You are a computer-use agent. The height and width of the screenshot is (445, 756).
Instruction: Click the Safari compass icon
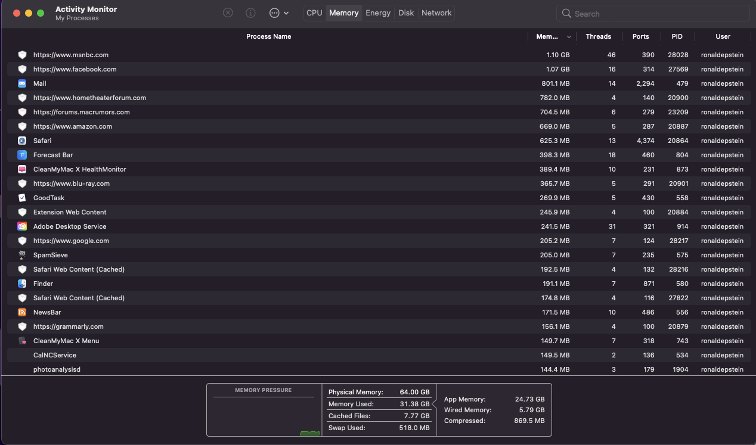pyautogui.click(x=22, y=141)
